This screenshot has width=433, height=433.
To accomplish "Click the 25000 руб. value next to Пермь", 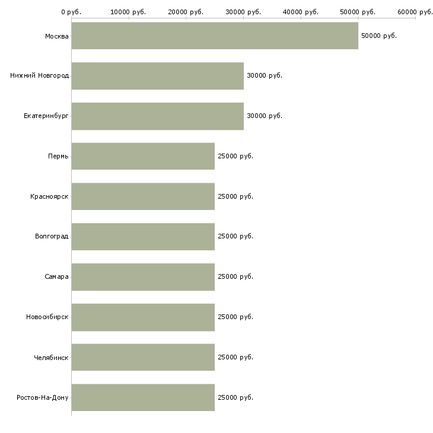I will pyautogui.click(x=235, y=156).
